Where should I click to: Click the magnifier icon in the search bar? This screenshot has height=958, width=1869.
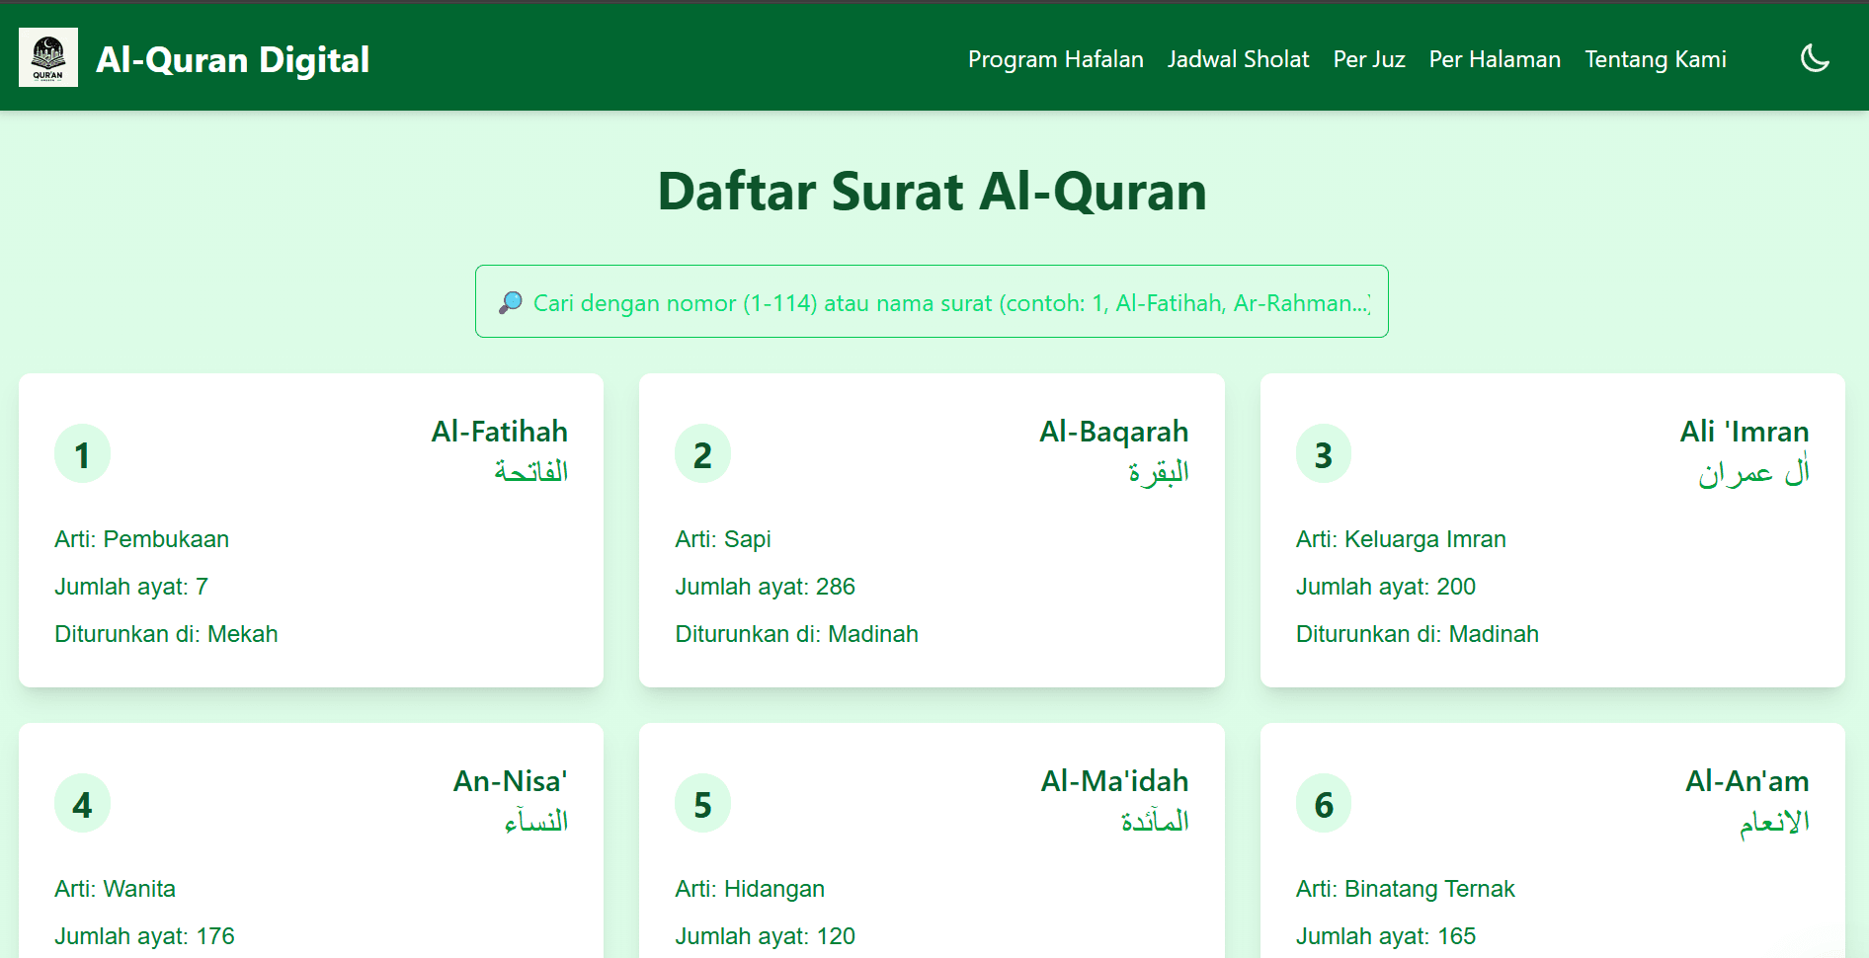click(x=510, y=302)
